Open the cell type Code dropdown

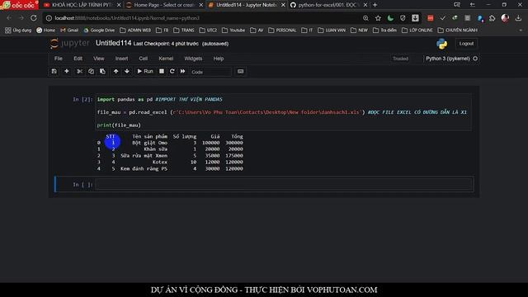pos(210,72)
